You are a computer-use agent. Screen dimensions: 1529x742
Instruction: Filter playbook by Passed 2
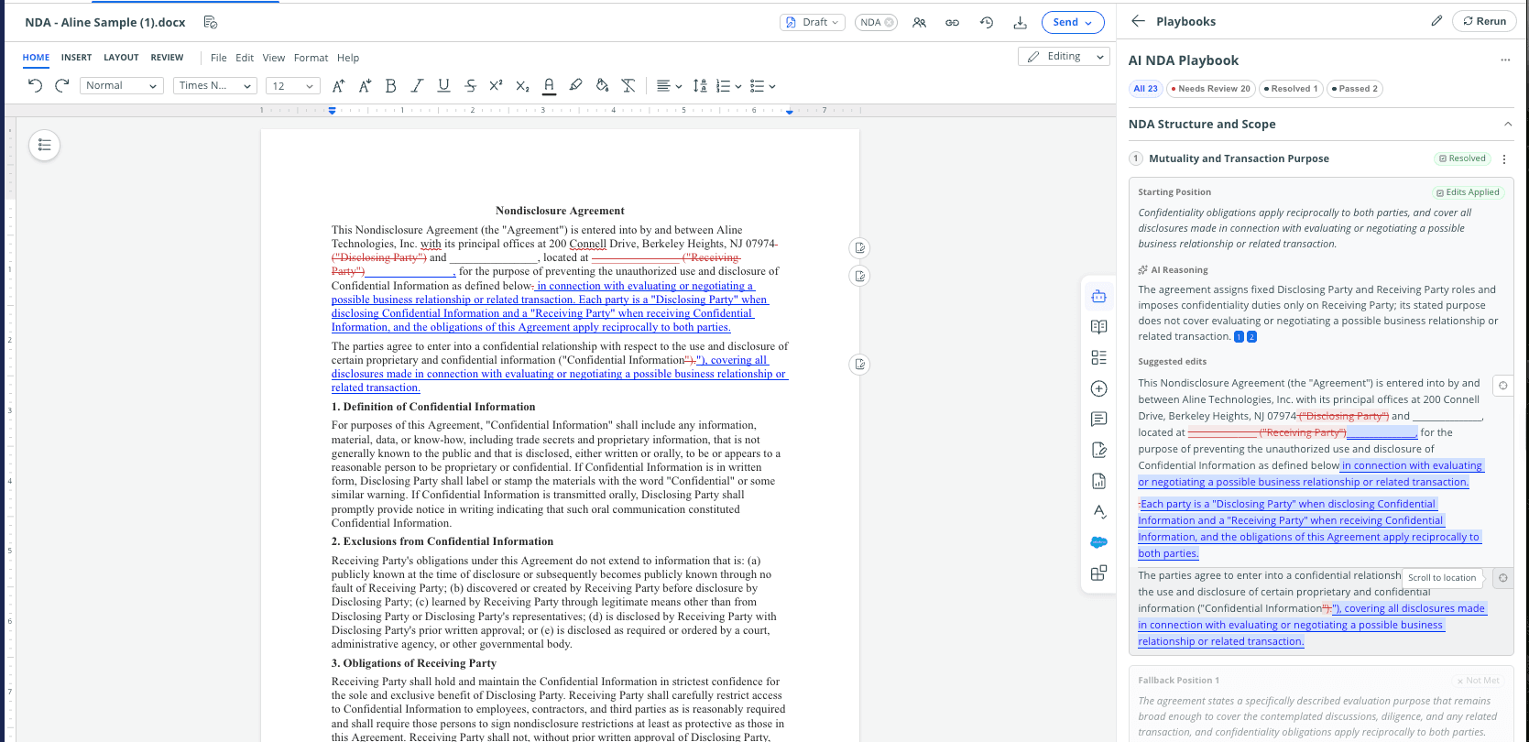(x=1354, y=89)
